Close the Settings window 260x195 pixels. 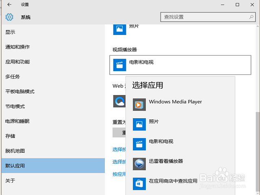pyautogui.click(x=252, y=4)
